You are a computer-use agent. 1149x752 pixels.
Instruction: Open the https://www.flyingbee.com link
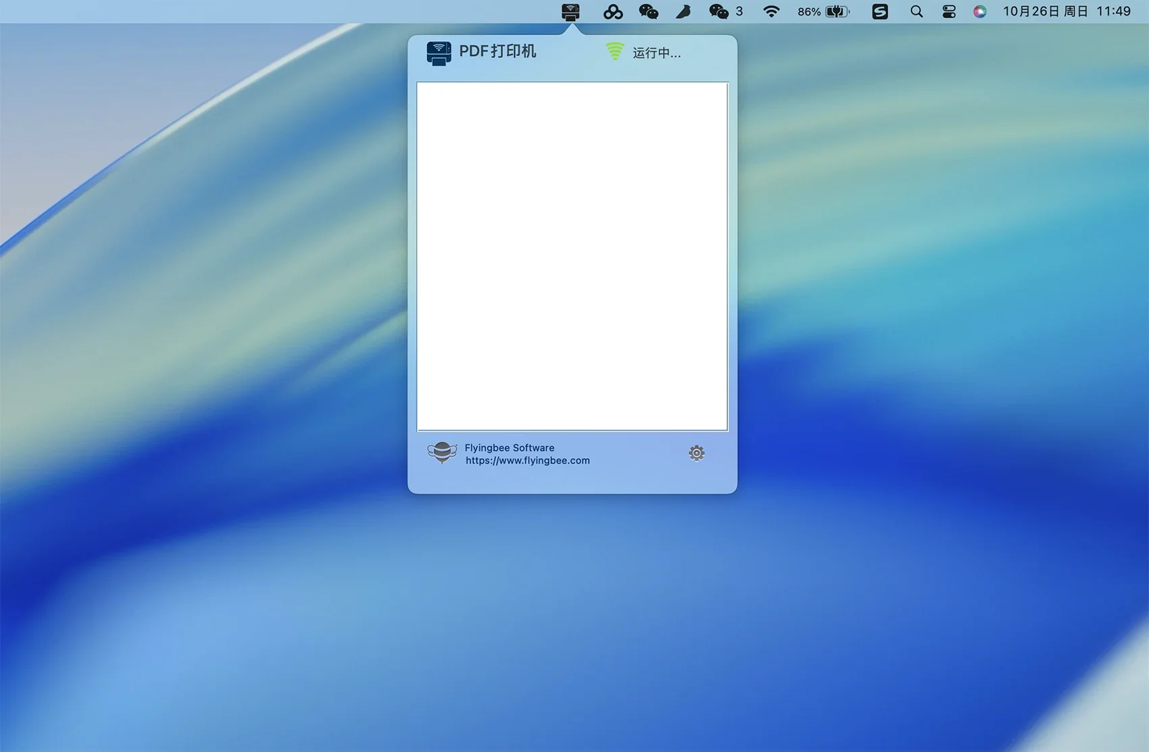tap(527, 461)
